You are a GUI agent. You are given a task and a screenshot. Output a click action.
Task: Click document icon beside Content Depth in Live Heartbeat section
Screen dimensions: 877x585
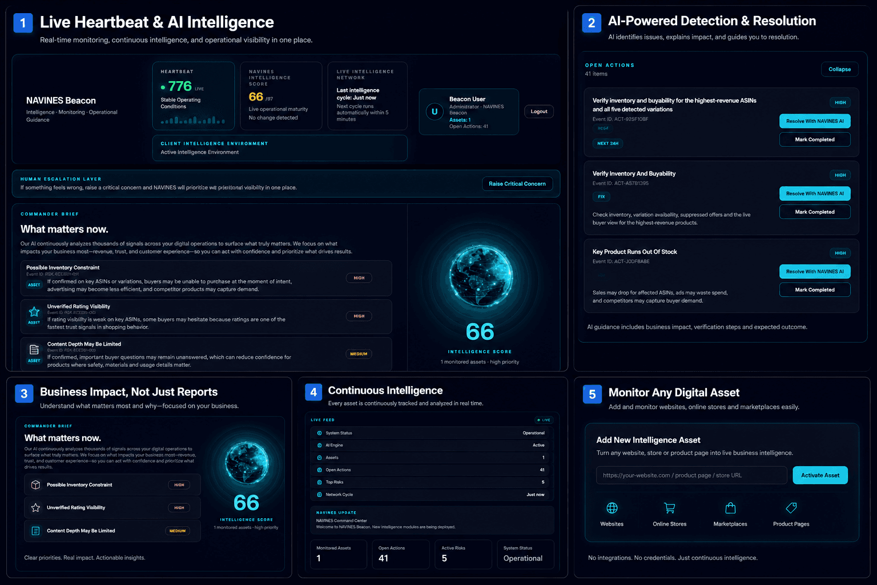pyautogui.click(x=34, y=349)
